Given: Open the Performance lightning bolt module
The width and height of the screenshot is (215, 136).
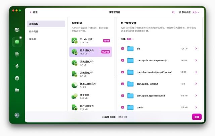Looking at the screenshot, I should [x=17, y=66].
